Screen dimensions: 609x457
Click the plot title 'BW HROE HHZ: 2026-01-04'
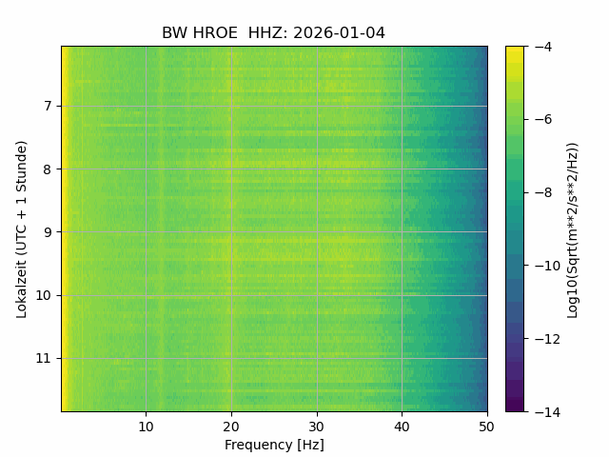coord(273,33)
